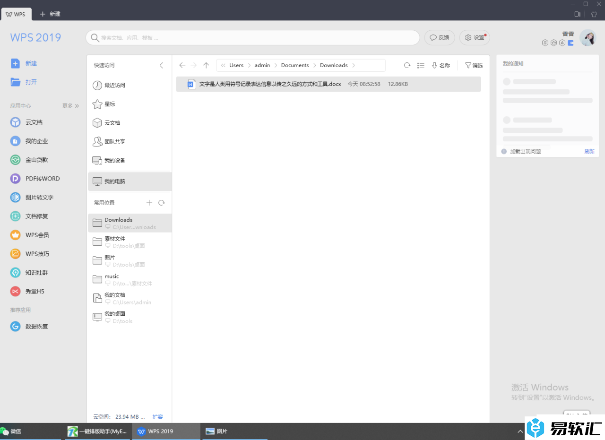Select 云文档 in quick access list
The height and width of the screenshot is (440, 605).
[130, 123]
